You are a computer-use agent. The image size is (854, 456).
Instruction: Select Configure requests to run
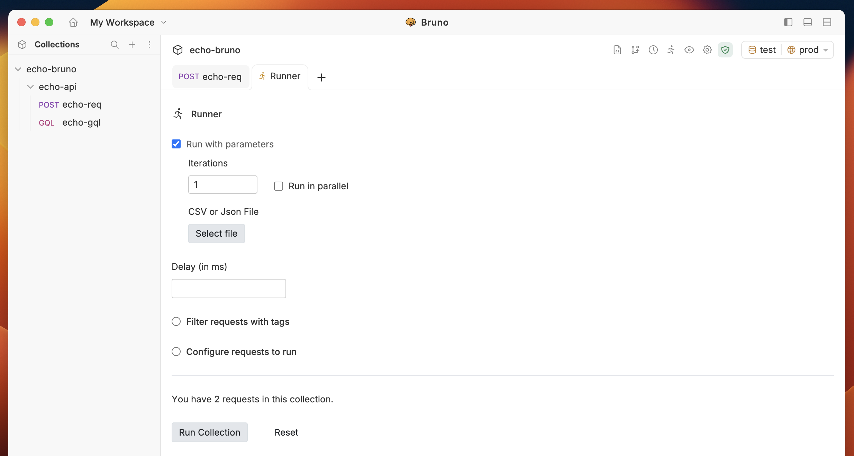176,352
